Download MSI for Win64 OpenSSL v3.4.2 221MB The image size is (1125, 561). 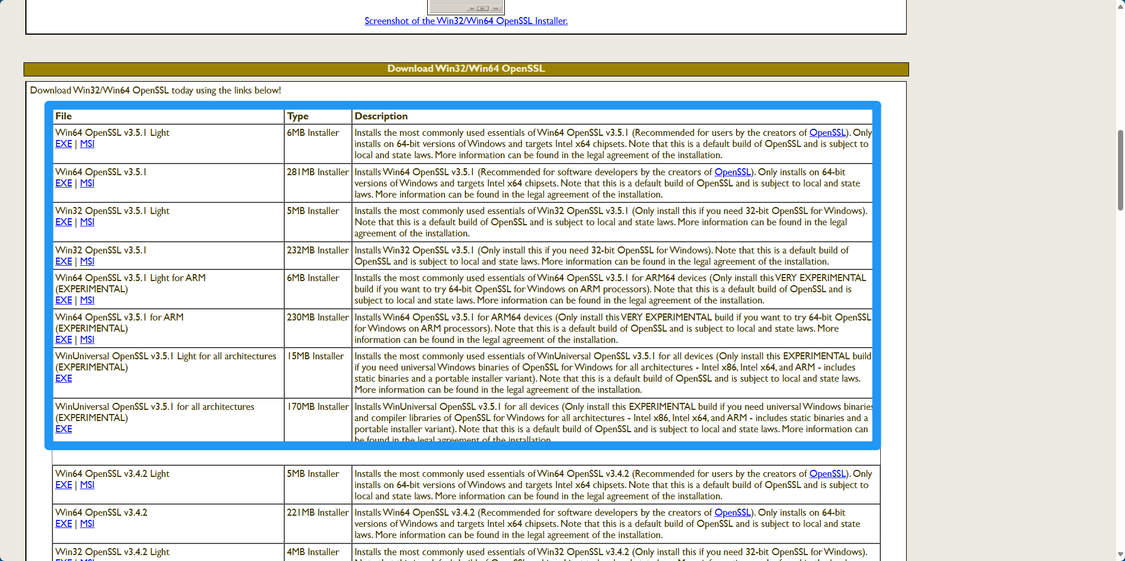87,523
